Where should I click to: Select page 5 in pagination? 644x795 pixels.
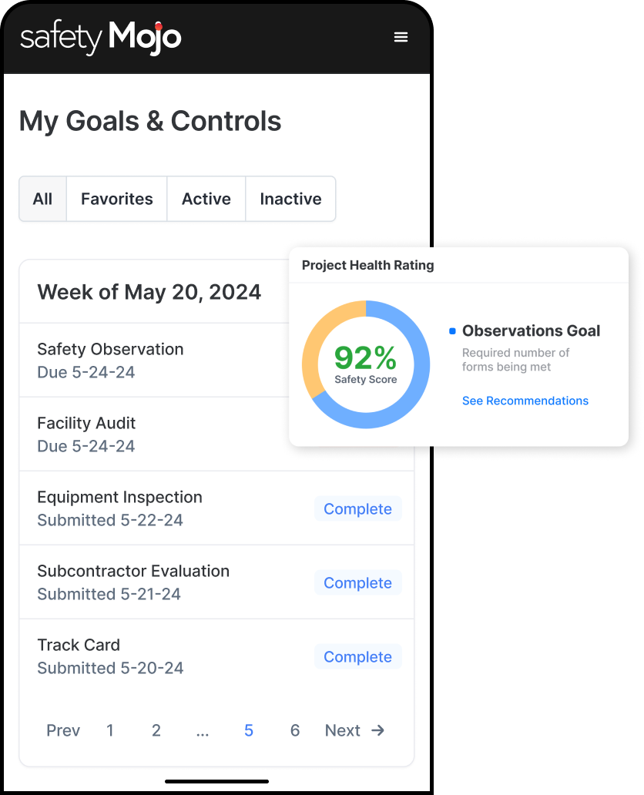pos(249,730)
